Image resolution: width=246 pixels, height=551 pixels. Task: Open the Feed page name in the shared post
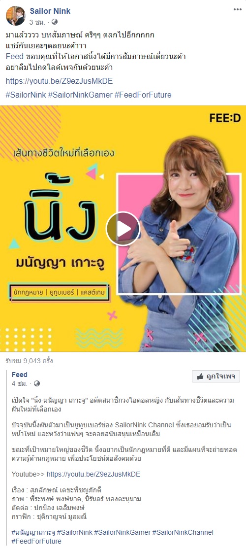[x=19, y=374]
